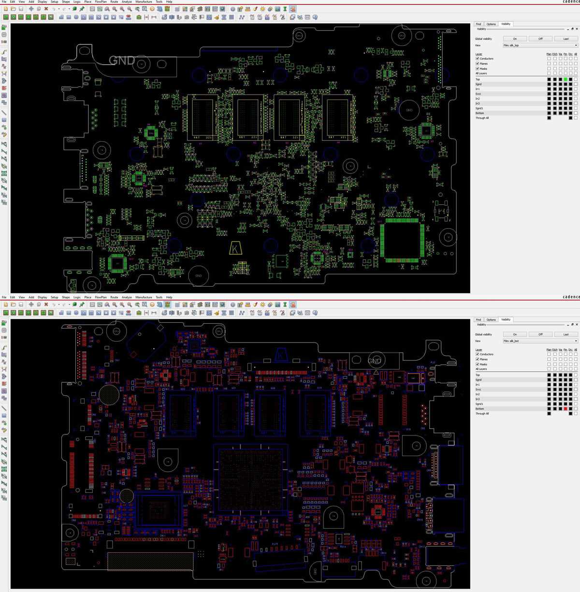Open the View dropdown showing Film: silk_bot
The image size is (580, 592).
[x=540, y=341]
